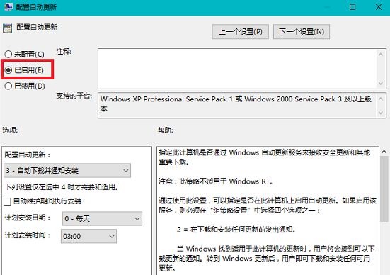Click the 支持的平台: label
Viewport: 390px width, 275px height.
point(74,96)
